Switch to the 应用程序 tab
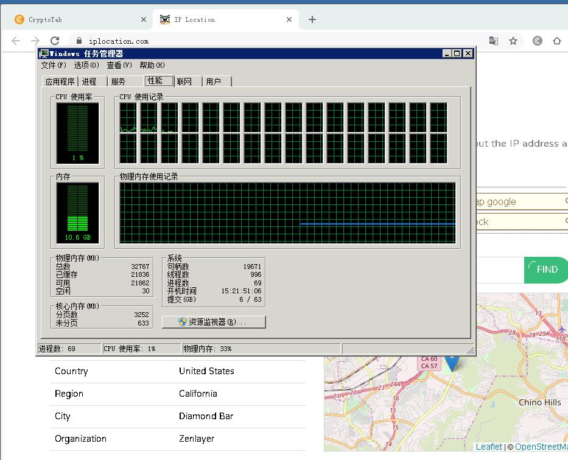The height and width of the screenshot is (460, 568). [60, 82]
